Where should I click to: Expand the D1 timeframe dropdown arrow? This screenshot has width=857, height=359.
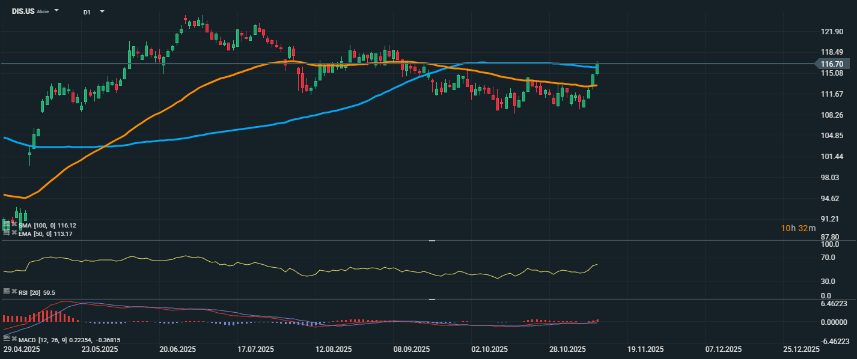[102, 11]
